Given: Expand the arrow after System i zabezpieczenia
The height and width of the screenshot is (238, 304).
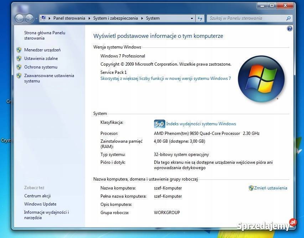Looking at the screenshot, I should [x=142, y=18].
